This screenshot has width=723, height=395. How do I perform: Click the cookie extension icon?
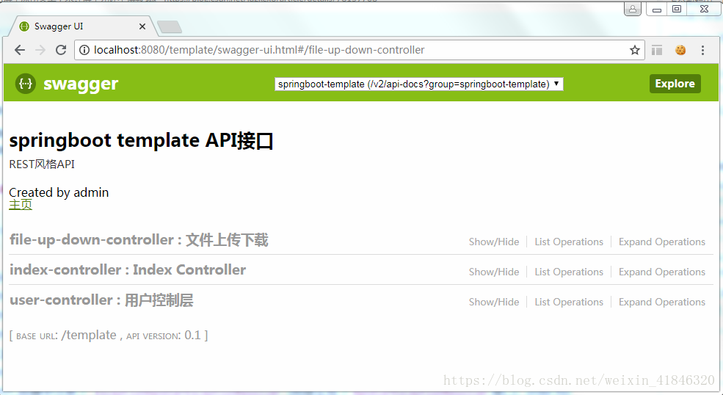(680, 50)
